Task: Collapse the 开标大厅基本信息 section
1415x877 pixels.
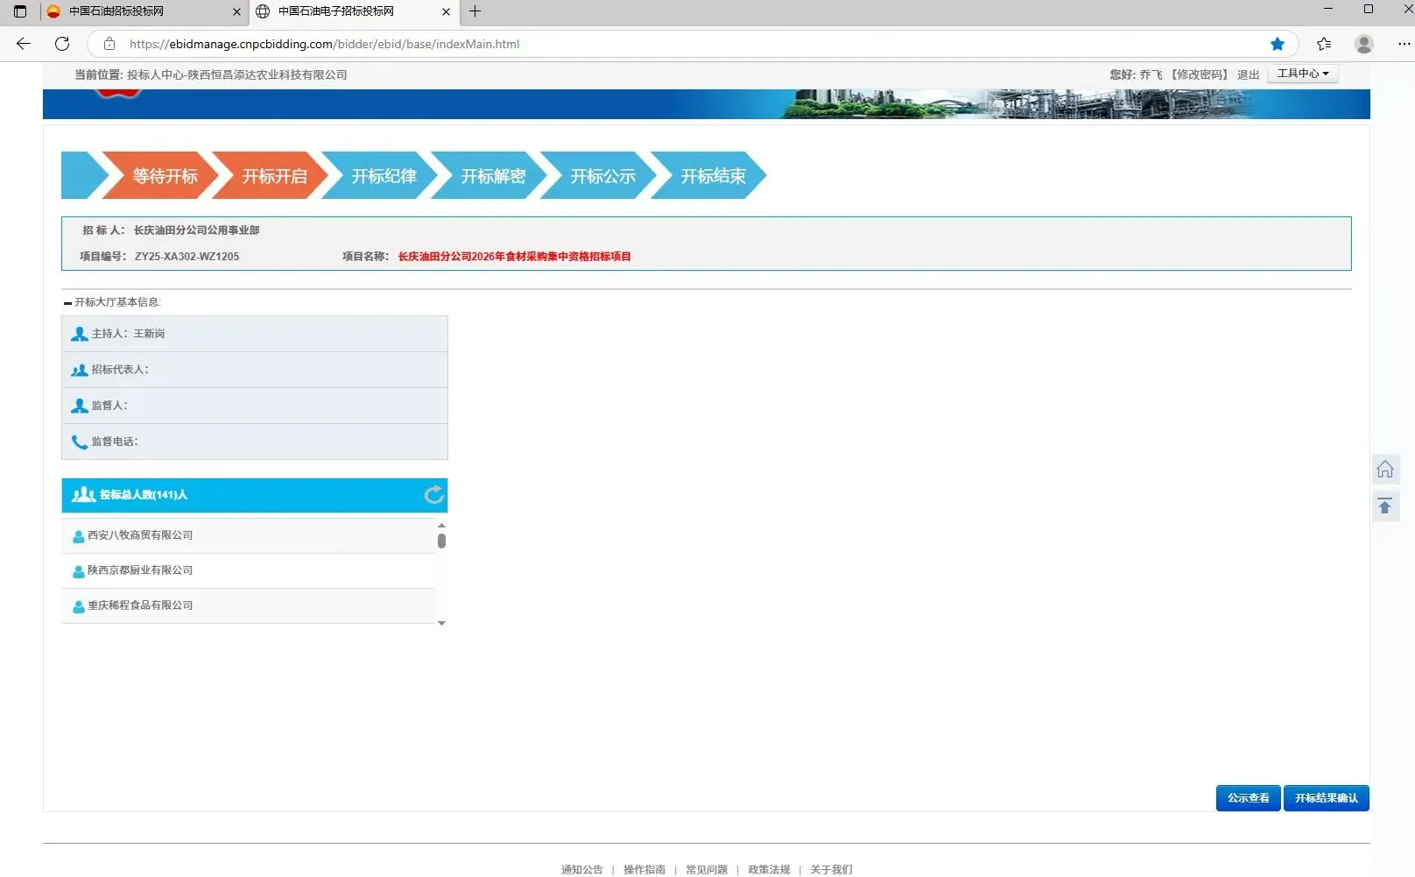Action: tap(67, 303)
